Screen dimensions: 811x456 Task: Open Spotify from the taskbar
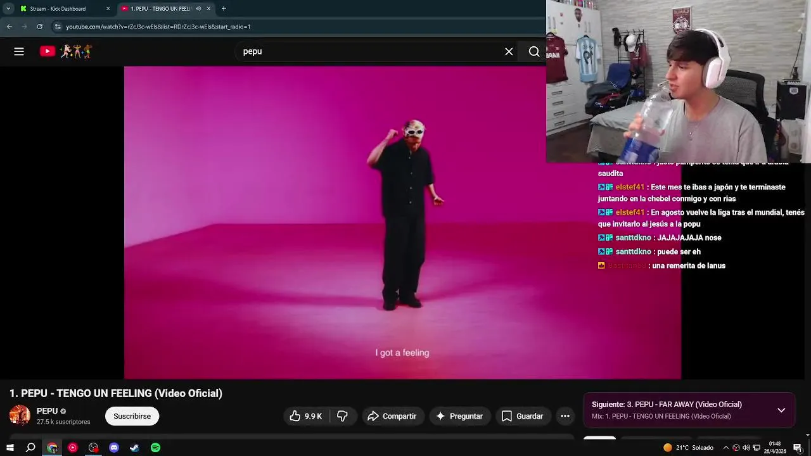pyautogui.click(x=155, y=448)
